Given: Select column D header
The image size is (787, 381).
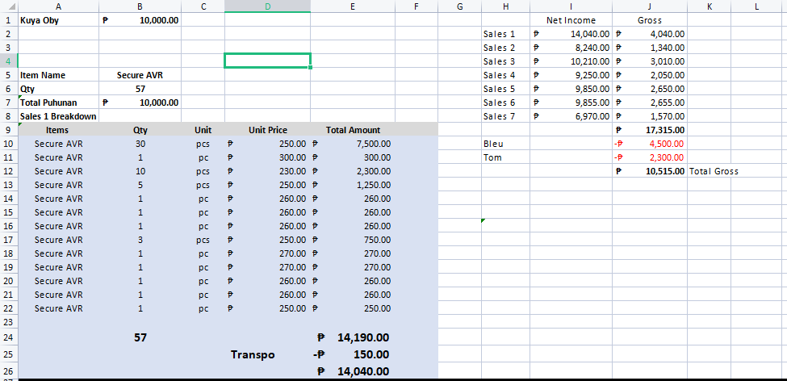Looking at the screenshot, I should coord(267,6).
